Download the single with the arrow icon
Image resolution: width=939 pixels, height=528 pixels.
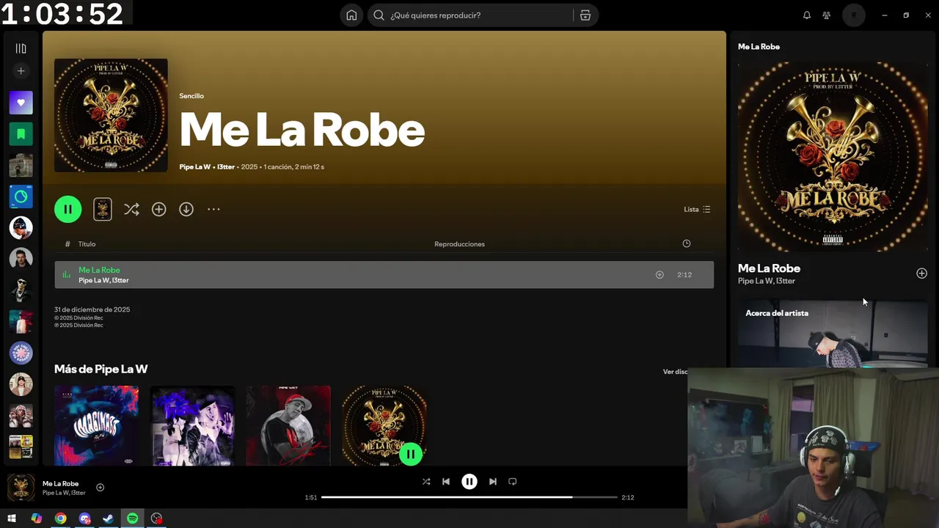(x=186, y=209)
